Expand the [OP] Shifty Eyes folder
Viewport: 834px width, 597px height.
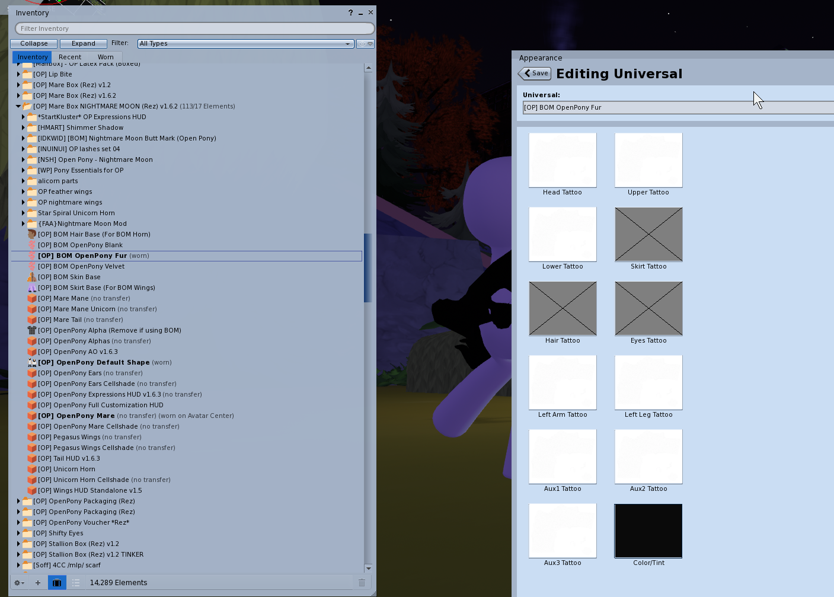(18, 533)
